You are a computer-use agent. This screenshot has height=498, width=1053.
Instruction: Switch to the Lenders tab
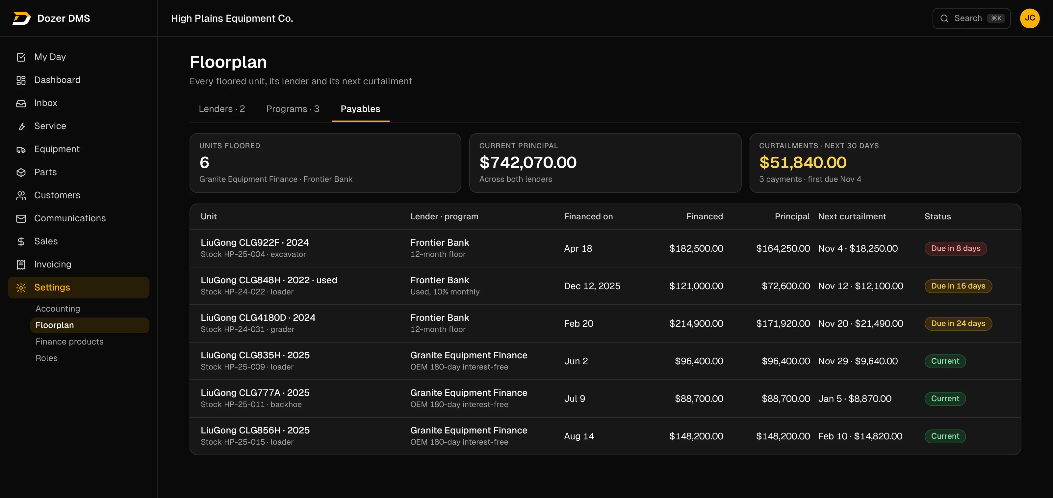point(221,109)
